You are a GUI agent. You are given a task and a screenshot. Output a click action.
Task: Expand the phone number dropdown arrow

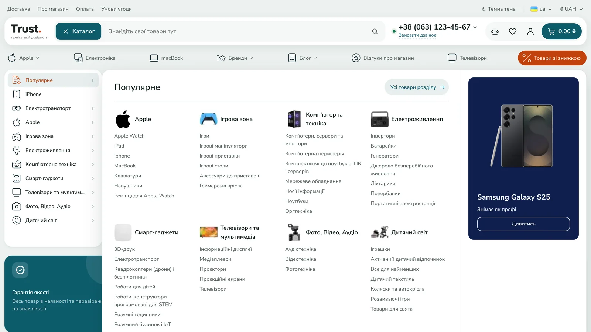[x=475, y=27]
